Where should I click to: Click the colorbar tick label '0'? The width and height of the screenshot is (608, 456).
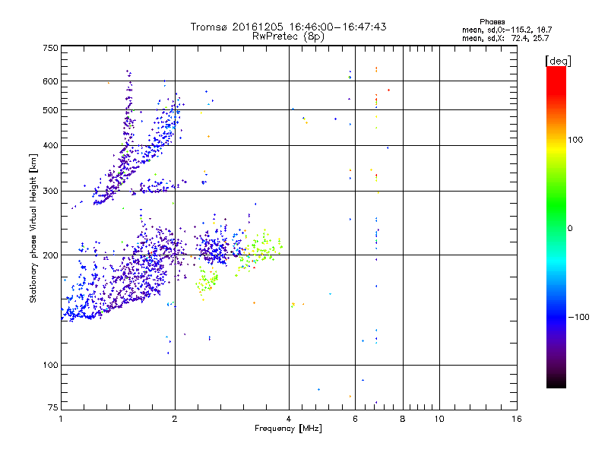tap(570, 228)
